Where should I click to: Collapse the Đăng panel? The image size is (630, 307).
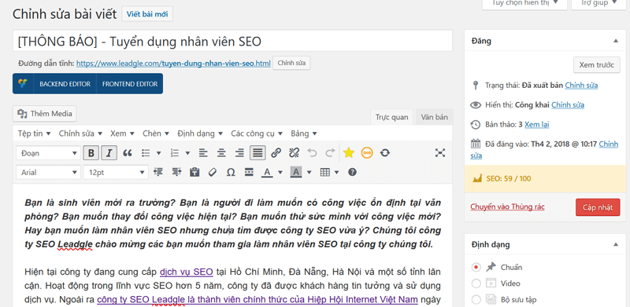(615, 41)
